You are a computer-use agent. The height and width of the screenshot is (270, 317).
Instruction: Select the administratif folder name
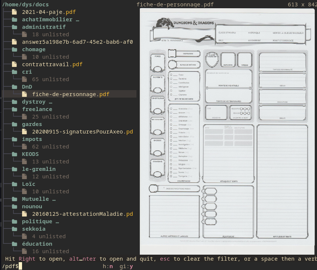pos(44,27)
